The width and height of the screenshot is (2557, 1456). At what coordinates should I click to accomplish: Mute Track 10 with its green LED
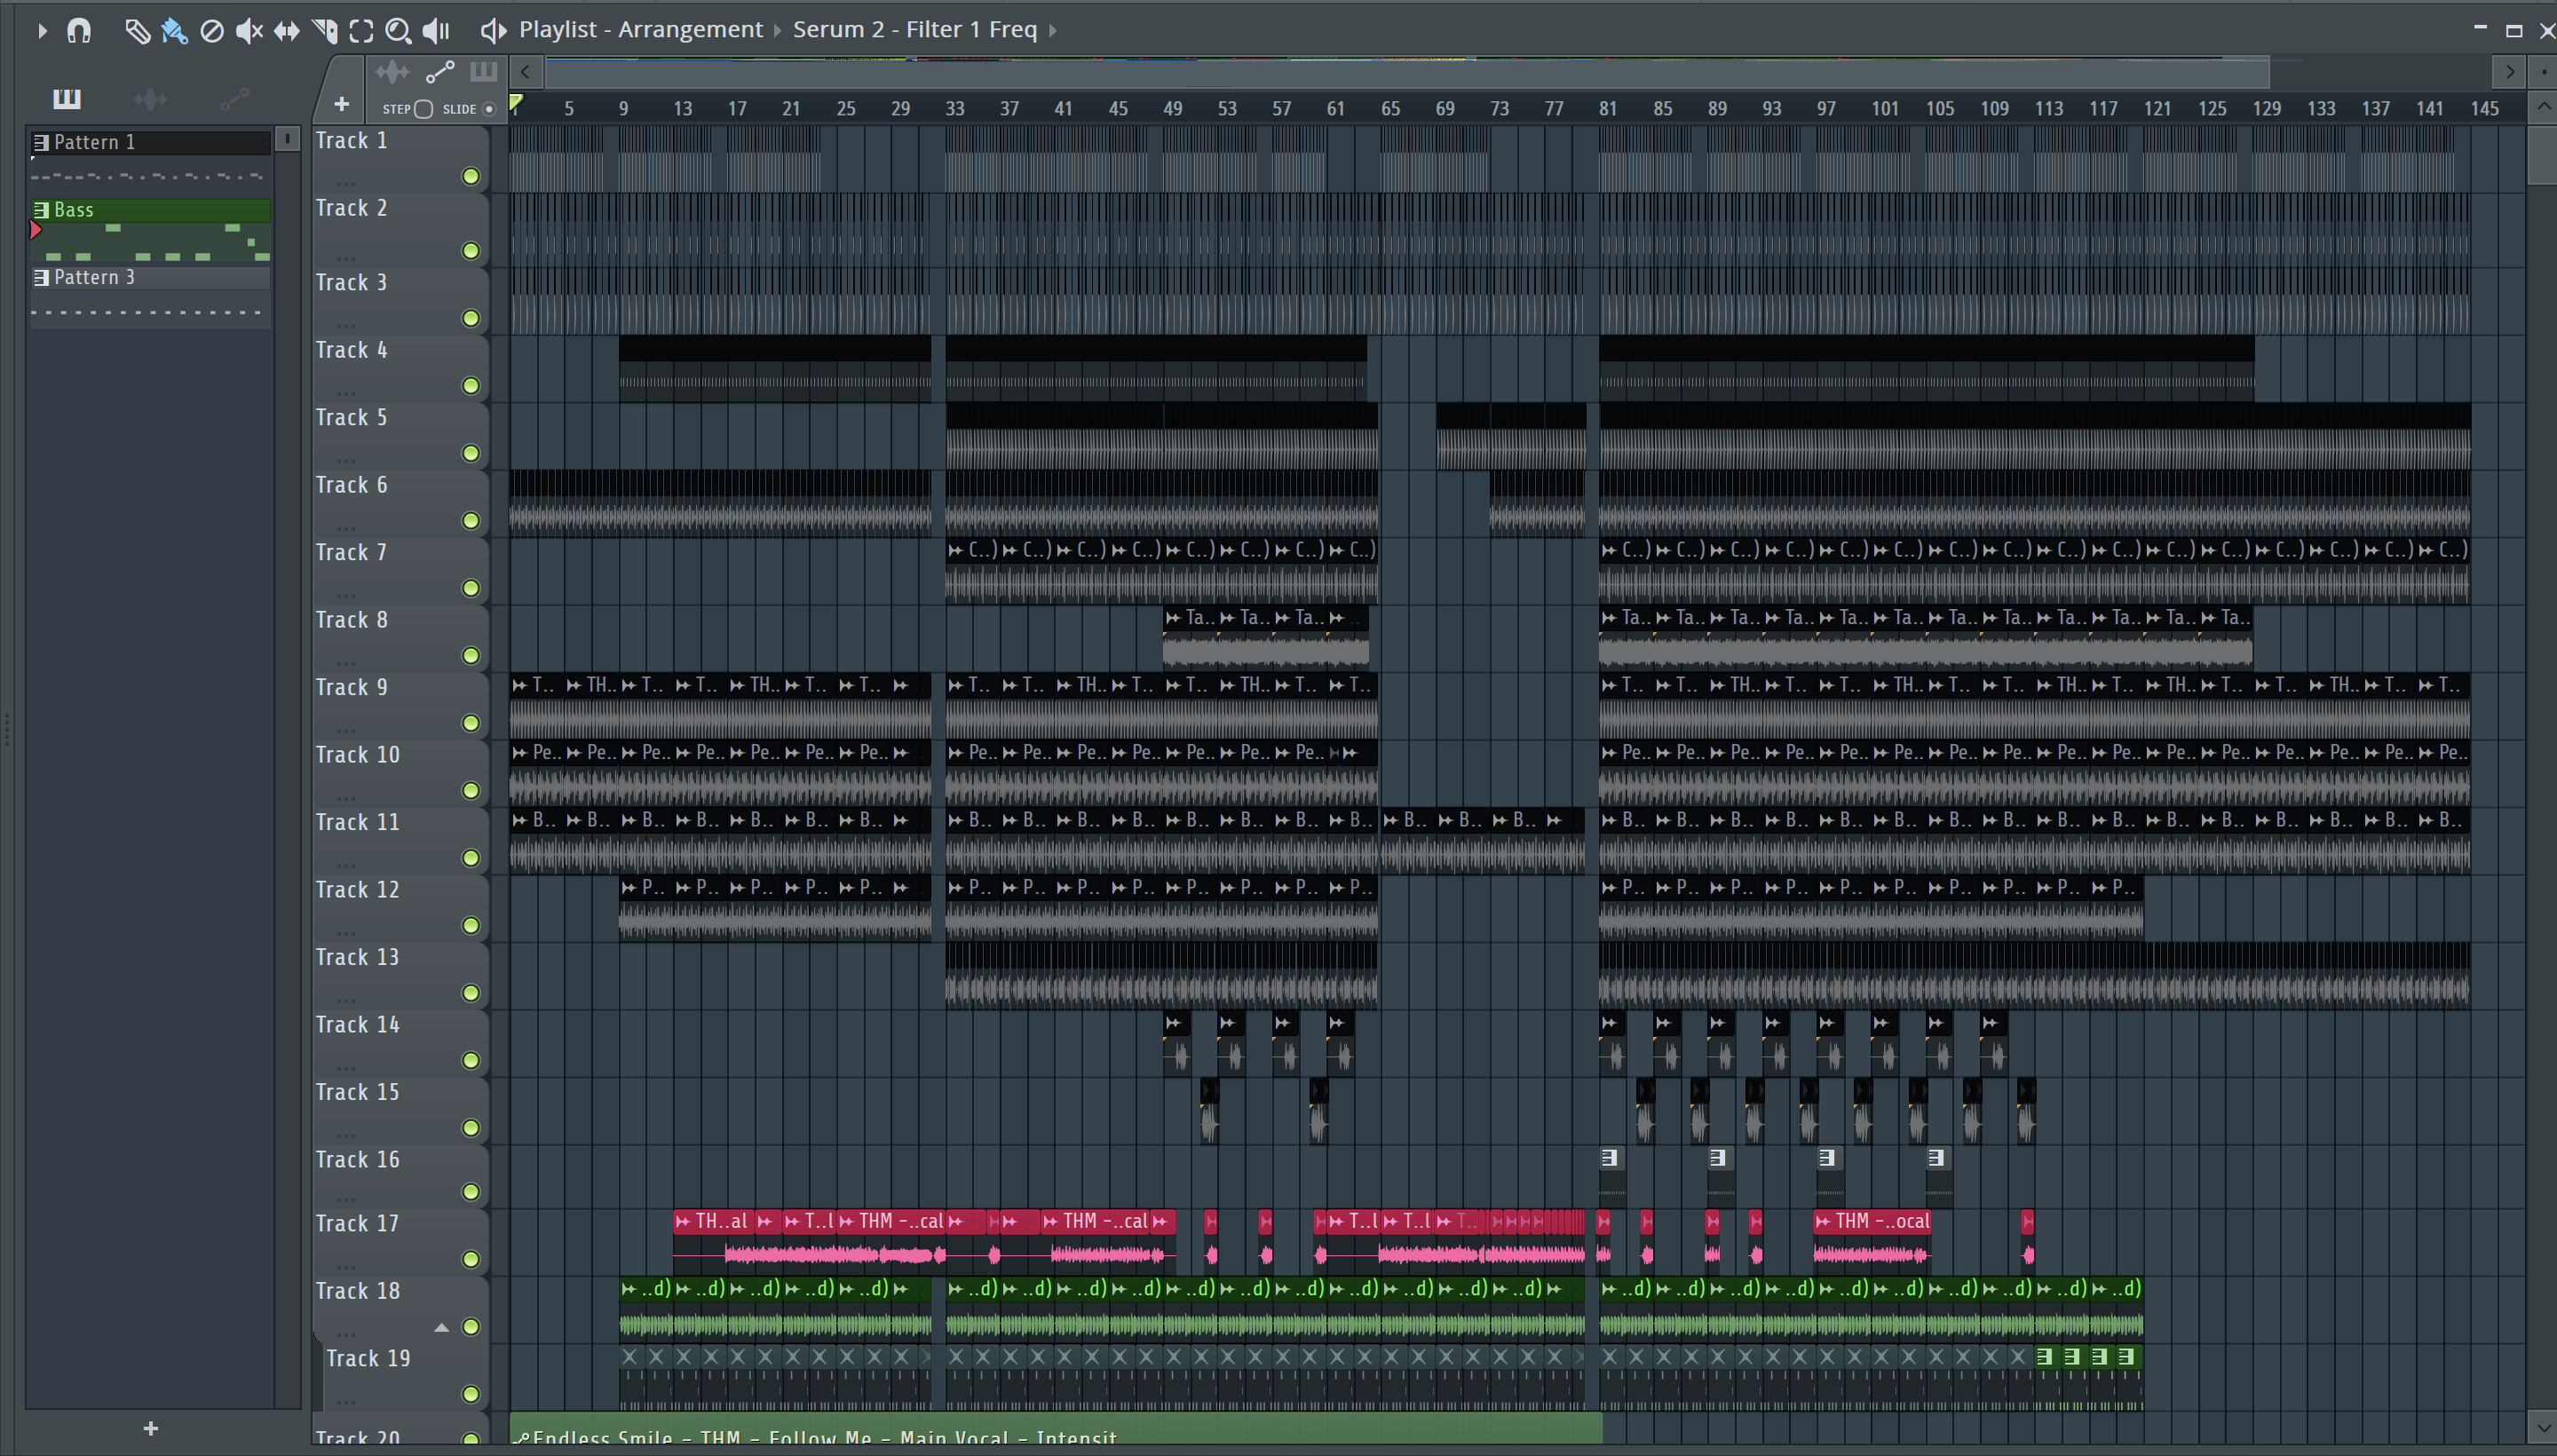[x=470, y=790]
